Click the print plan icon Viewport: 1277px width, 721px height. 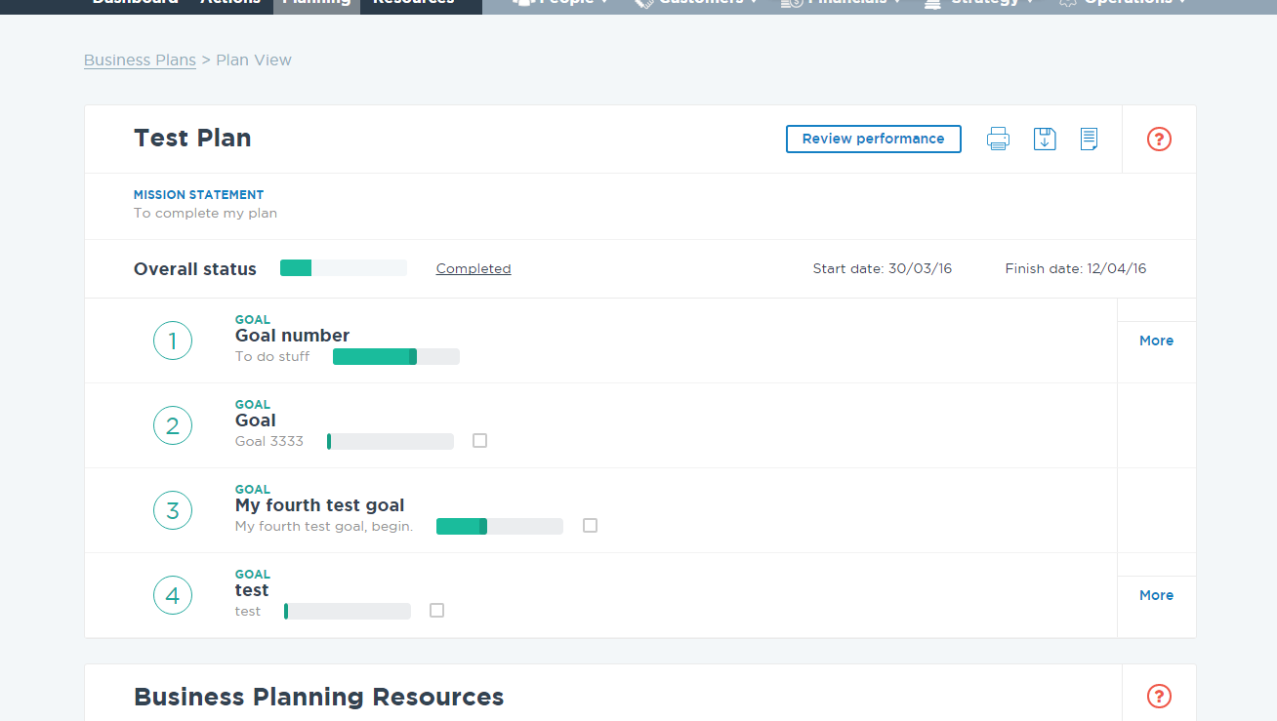(x=998, y=139)
